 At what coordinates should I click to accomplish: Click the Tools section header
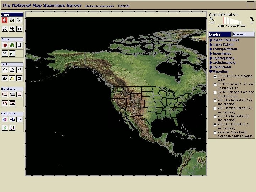pyautogui.click(x=12, y=64)
